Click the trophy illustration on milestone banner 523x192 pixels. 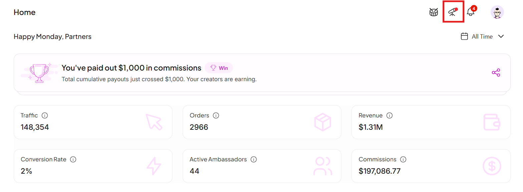point(39,73)
